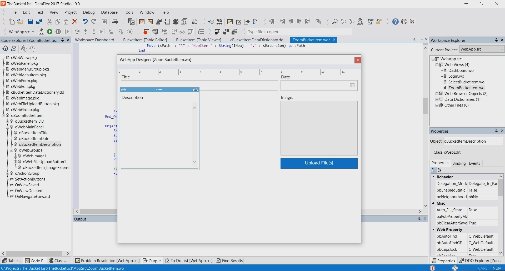Viewport: 505px width, 271px height.
Task: Click the Print icon in toolbar
Action: tap(115, 22)
